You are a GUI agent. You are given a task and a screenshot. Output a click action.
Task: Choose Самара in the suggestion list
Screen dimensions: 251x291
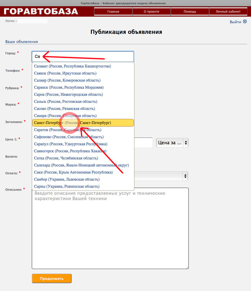pyautogui.click(x=83, y=116)
